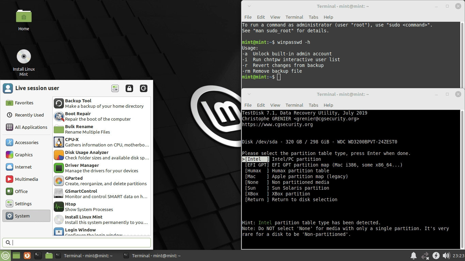Click the https://www.cgsecurity.org URL text

pyautogui.click(x=277, y=124)
